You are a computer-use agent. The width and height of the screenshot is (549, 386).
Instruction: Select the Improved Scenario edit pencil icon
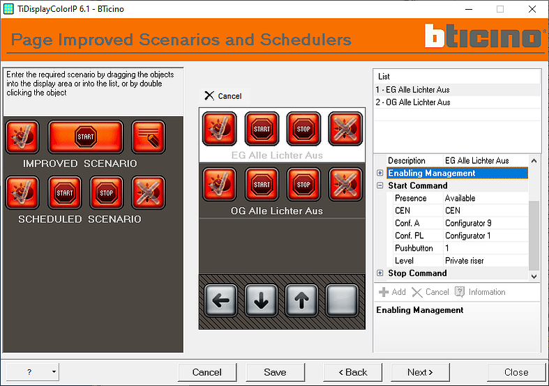pos(149,137)
